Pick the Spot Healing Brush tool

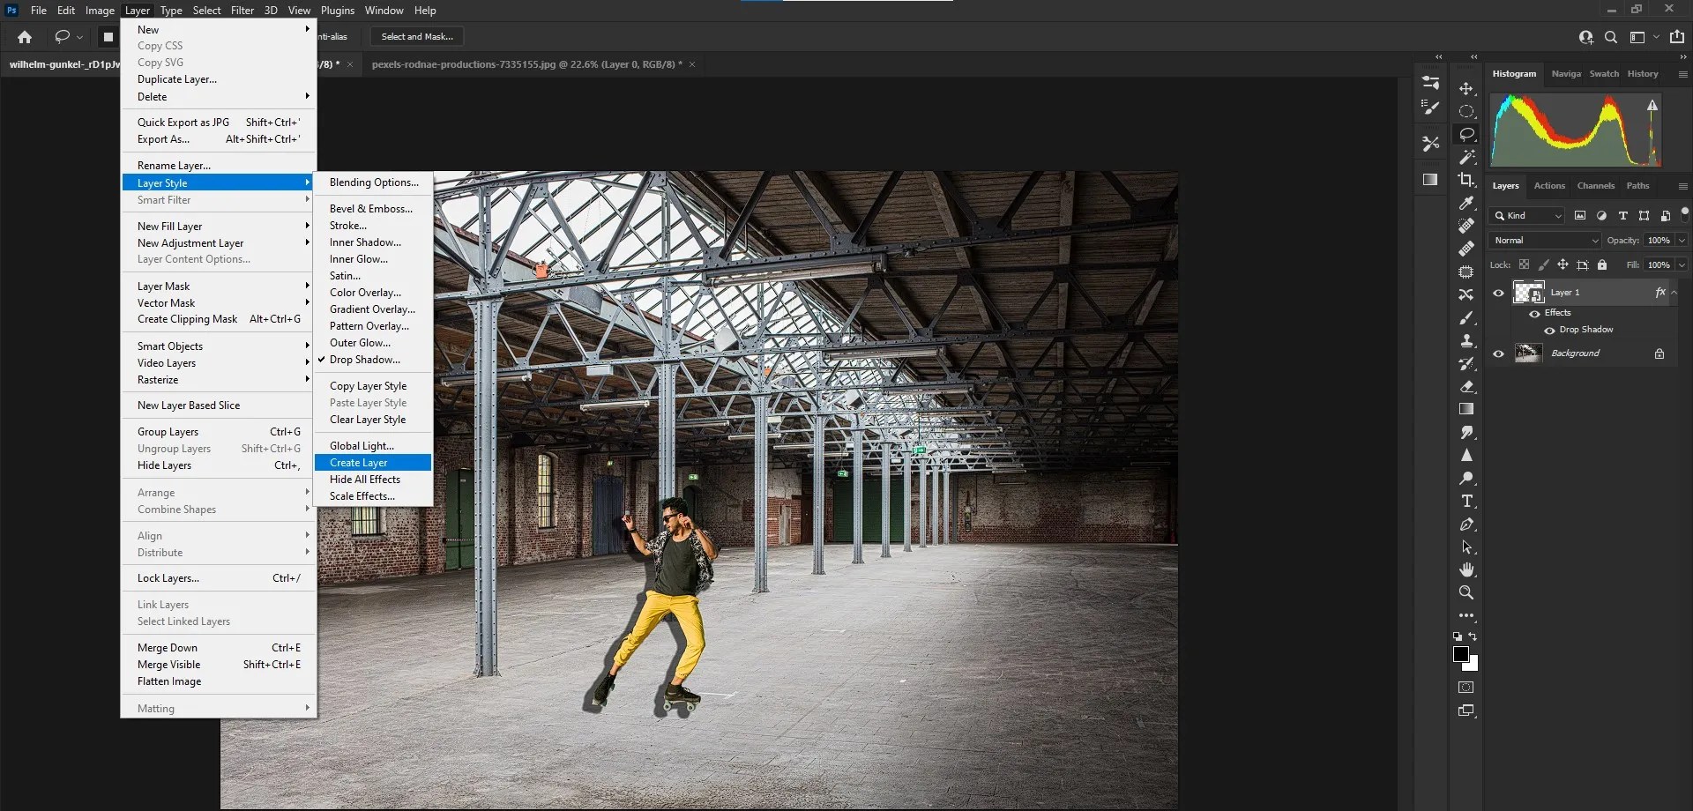(x=1465, y=224)
